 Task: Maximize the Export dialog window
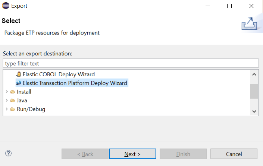[x=229, y=6]
